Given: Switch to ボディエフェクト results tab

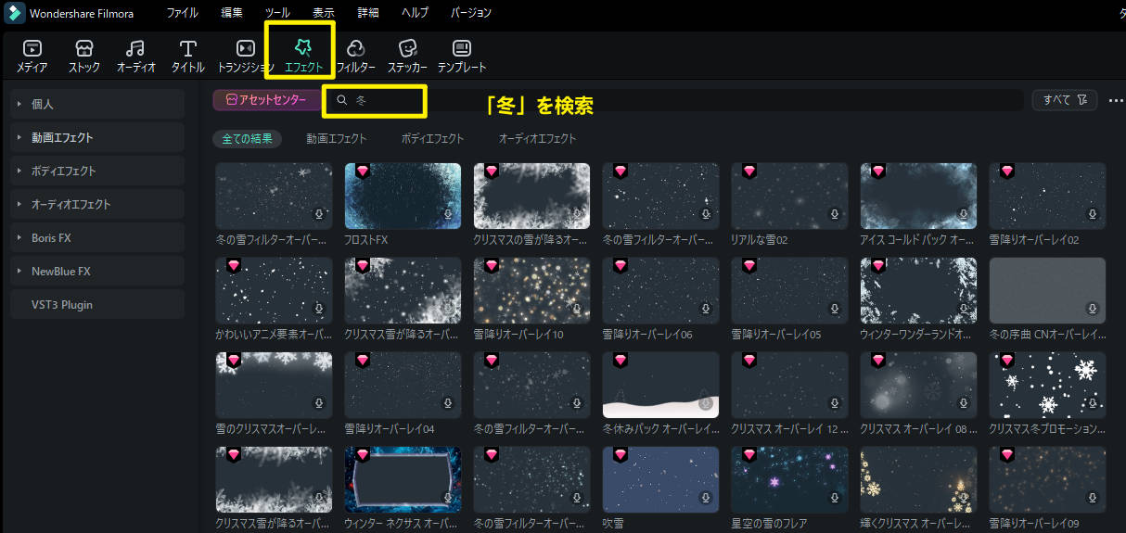Looking at the screenshot, I should pyautogui.click(x=432, y=138).
